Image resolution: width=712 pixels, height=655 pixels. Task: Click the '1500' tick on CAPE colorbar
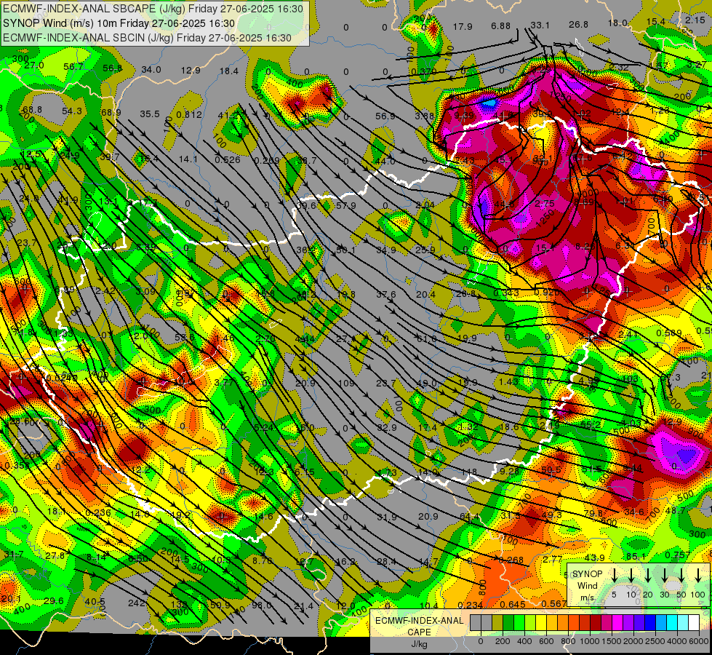pyautogui.click(x=612, y=641)
